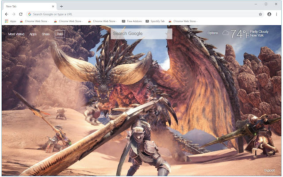Go back with the browser back arrow
The width and height of the screenshot is (283, 177).
(7, 14)
